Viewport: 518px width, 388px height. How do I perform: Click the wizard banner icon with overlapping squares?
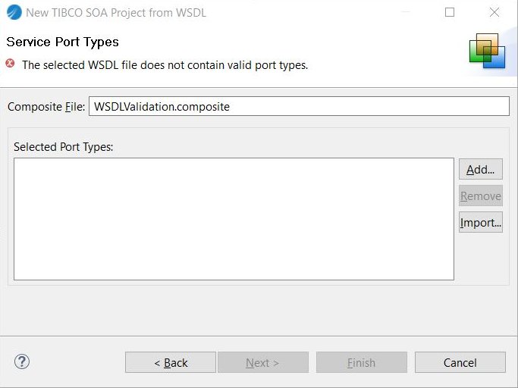click(487, 51)
